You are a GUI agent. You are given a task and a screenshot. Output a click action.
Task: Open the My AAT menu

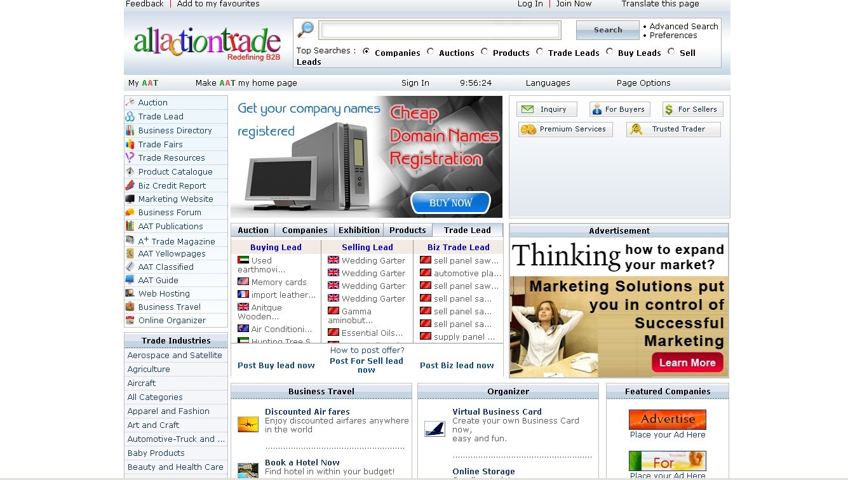click(x=143, y=83)
